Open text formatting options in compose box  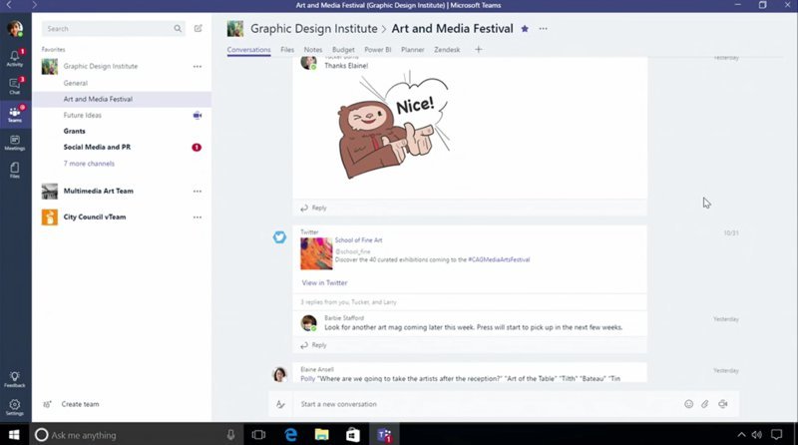281,404
